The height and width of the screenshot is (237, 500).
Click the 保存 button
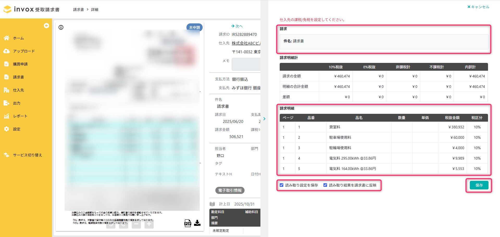tap(479, 185)
